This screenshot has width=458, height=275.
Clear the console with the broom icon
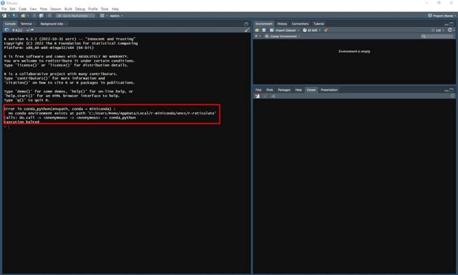247,30
